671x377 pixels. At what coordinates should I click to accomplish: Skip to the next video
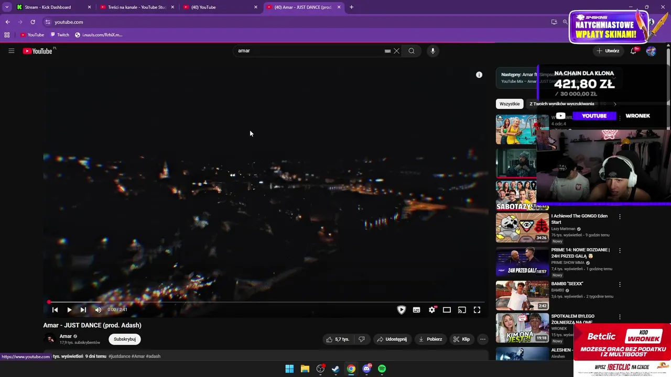(x=83, y=310)
